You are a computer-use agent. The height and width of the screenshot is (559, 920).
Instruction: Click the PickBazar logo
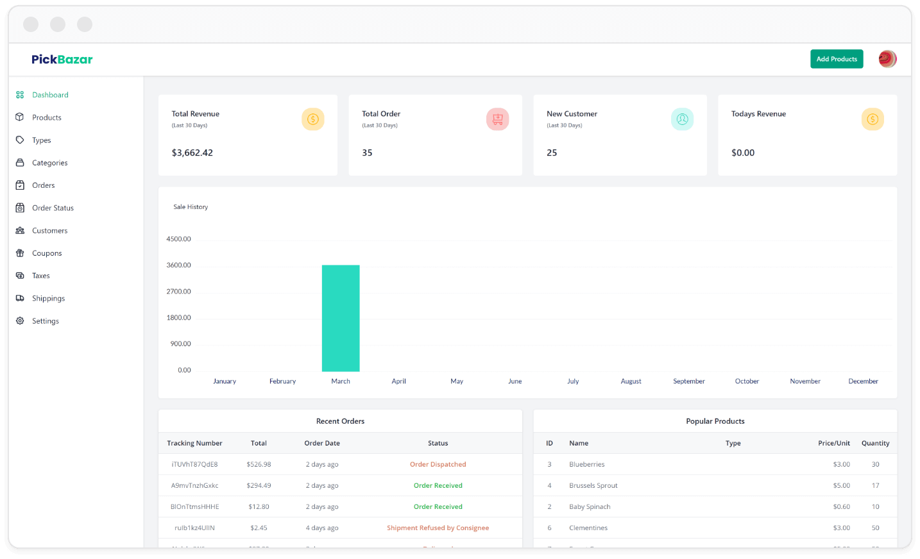[x=62, y=59]
